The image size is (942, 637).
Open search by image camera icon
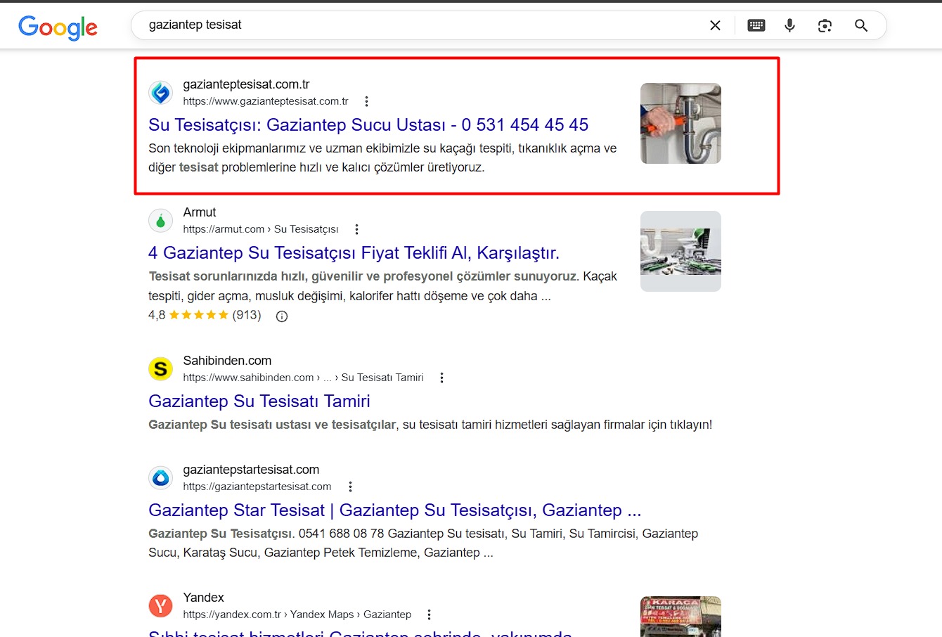click(x=825, y=25)
